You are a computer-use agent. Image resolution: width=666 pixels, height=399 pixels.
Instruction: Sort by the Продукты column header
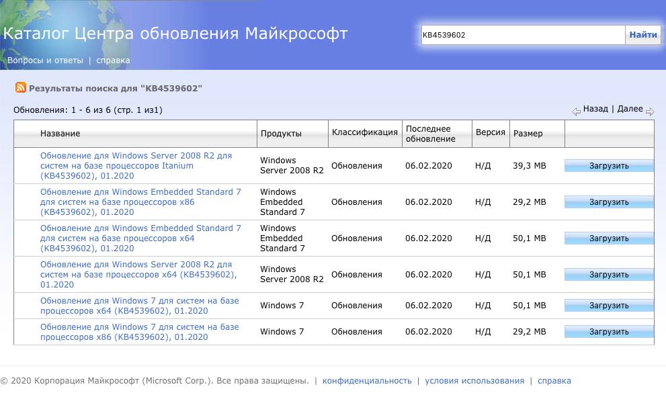click(x=281, y=133)
